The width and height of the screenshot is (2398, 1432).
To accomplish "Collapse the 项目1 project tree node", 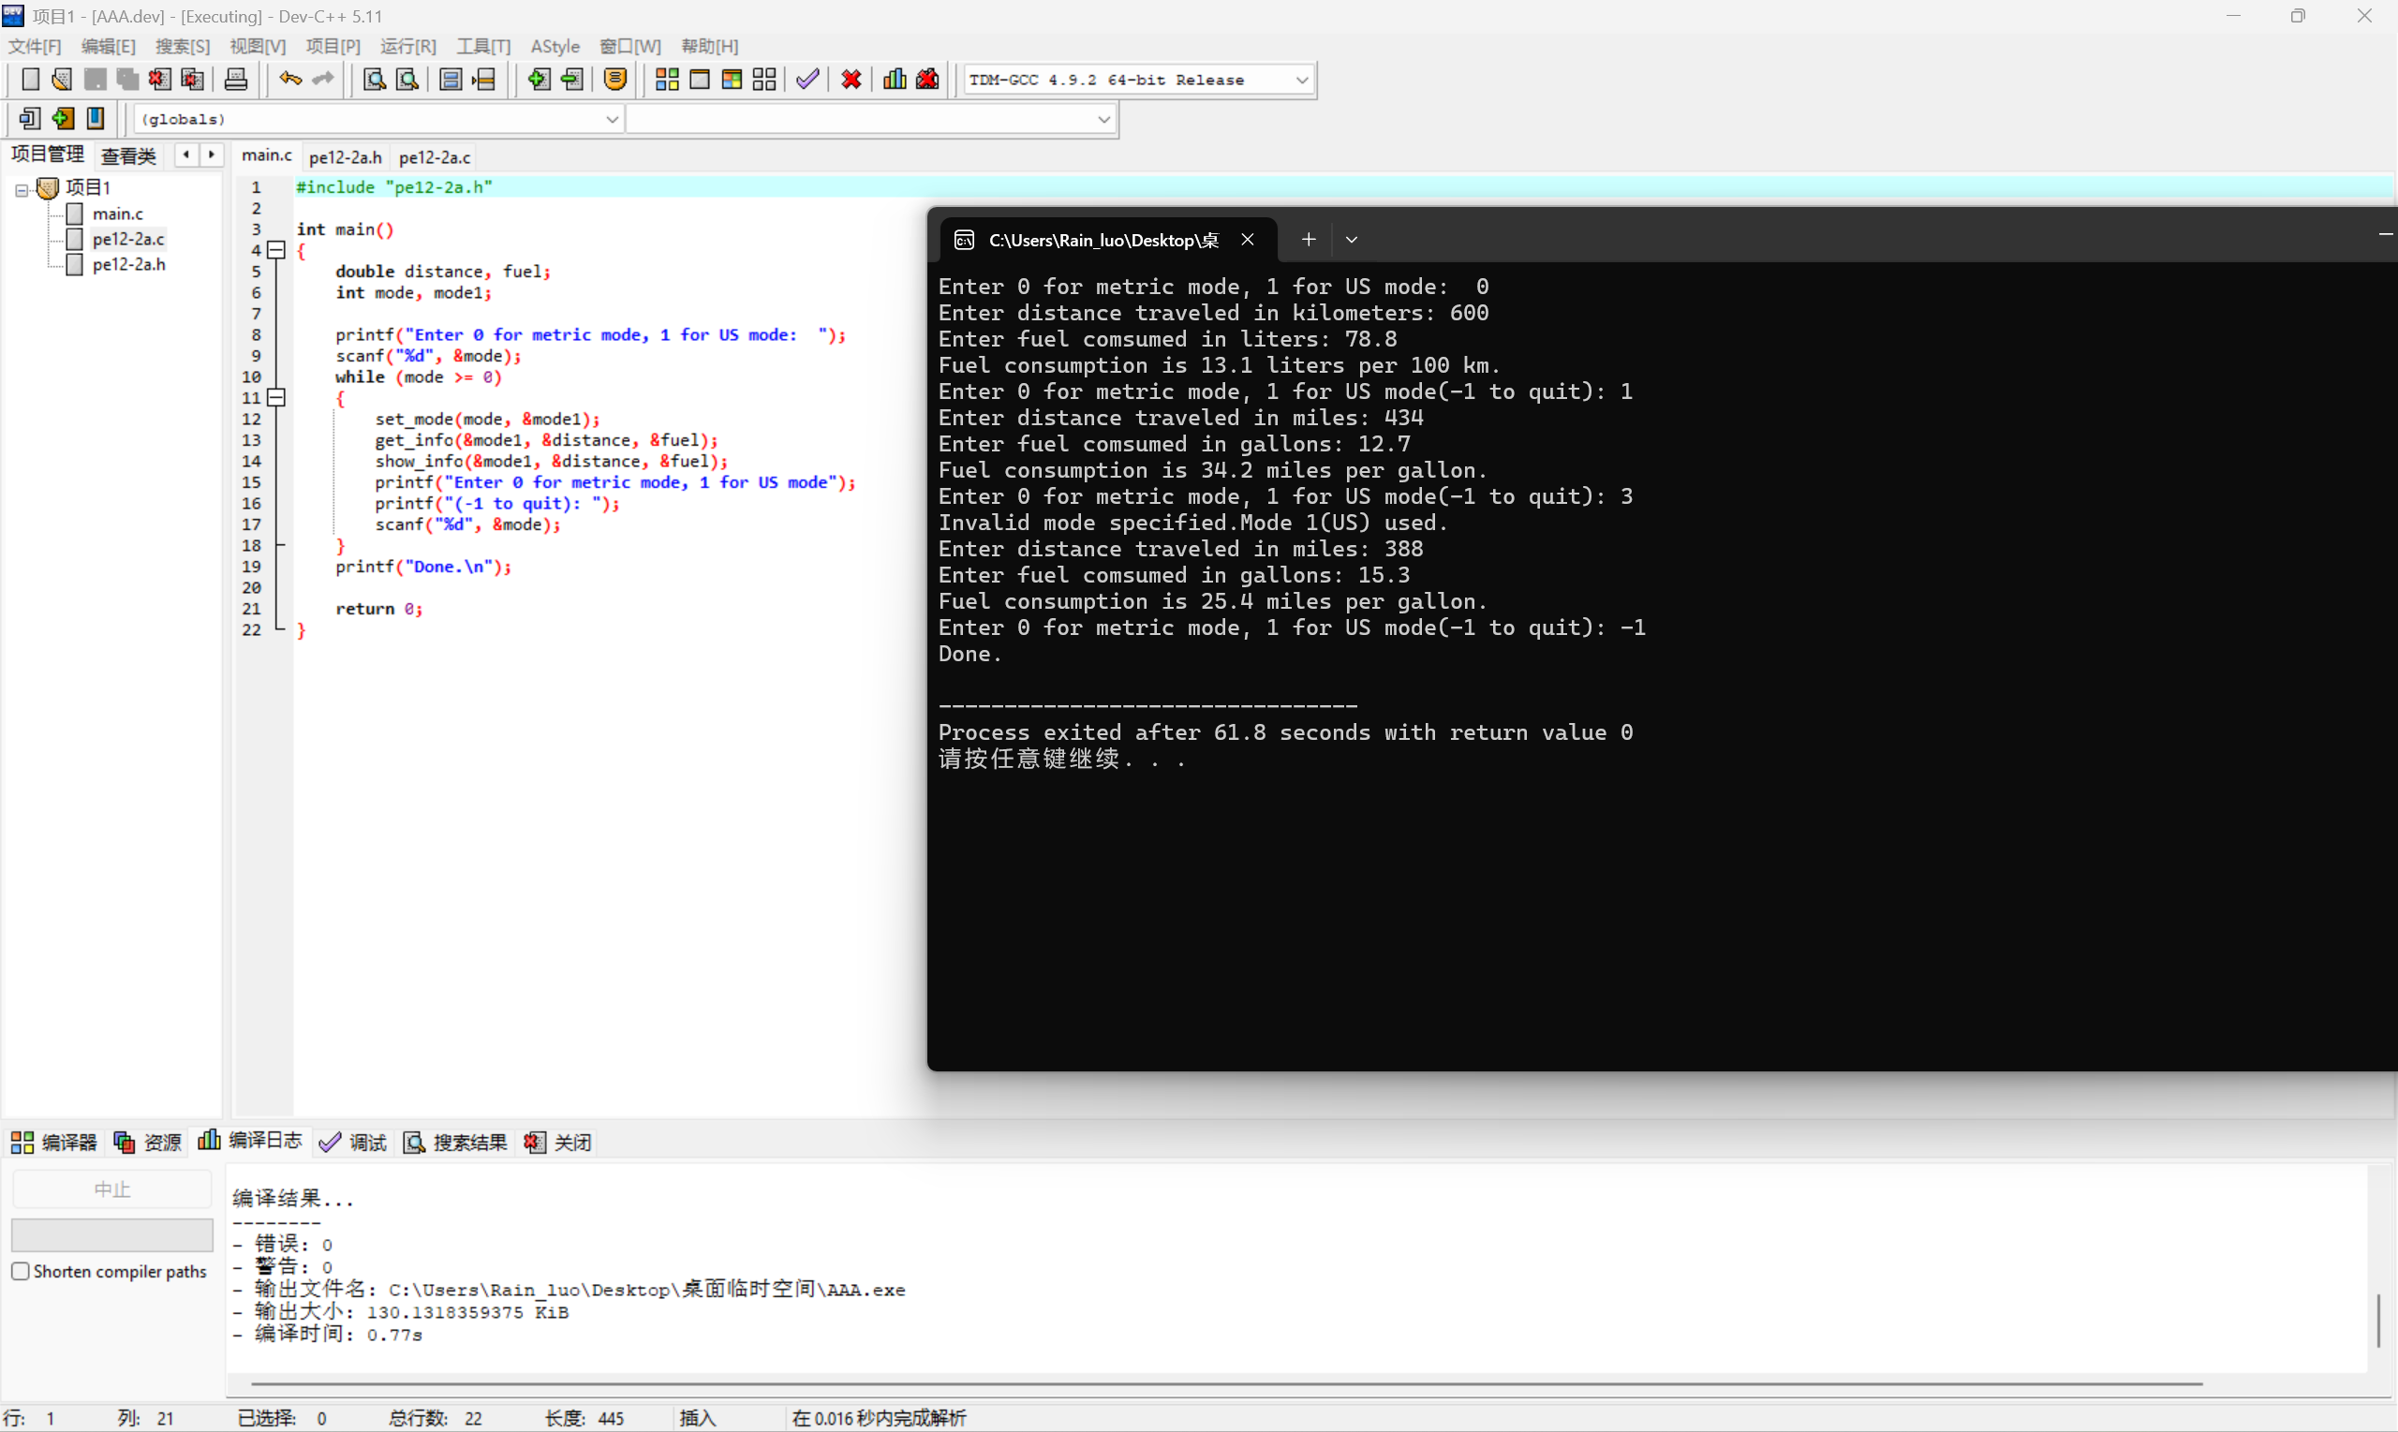I will pos(22,189).
